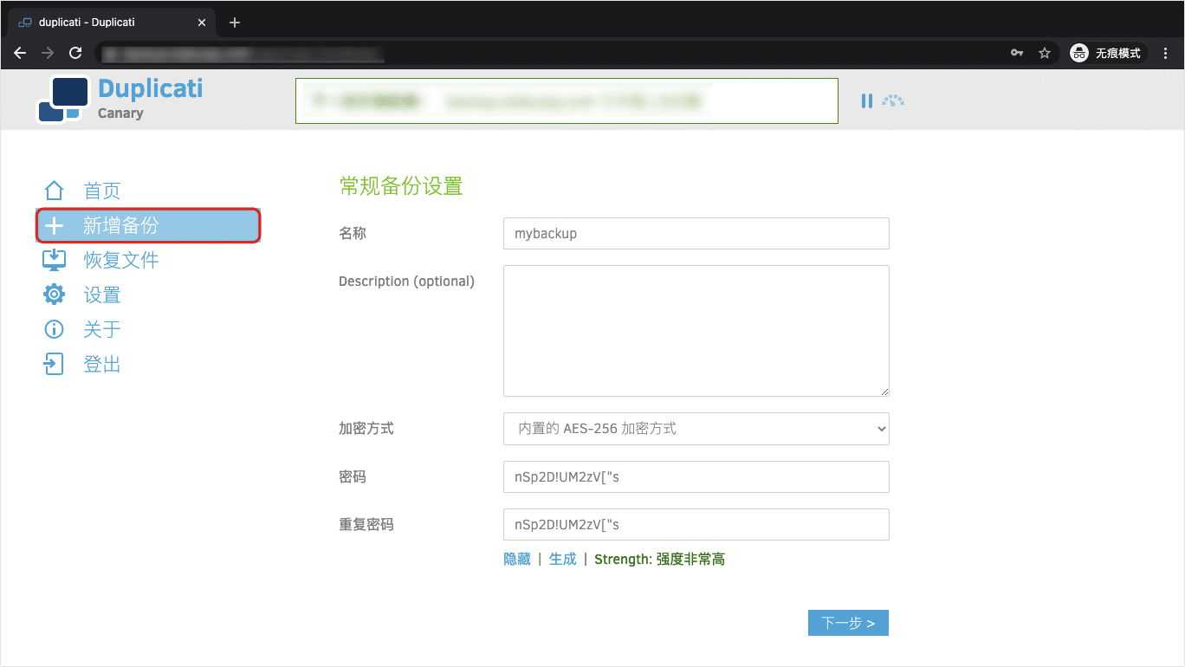The width and height of the screenshot is (1185, 667).
Task: Click the 密码 password field
Action: (x=696, y=476)
